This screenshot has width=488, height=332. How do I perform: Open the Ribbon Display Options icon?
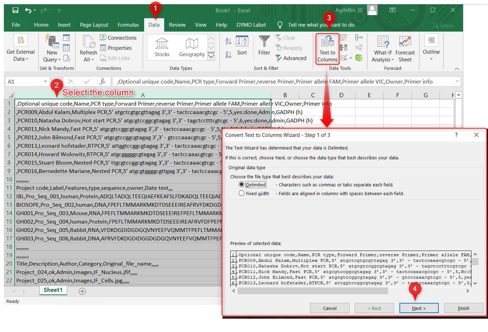click(x=392, y=10)
